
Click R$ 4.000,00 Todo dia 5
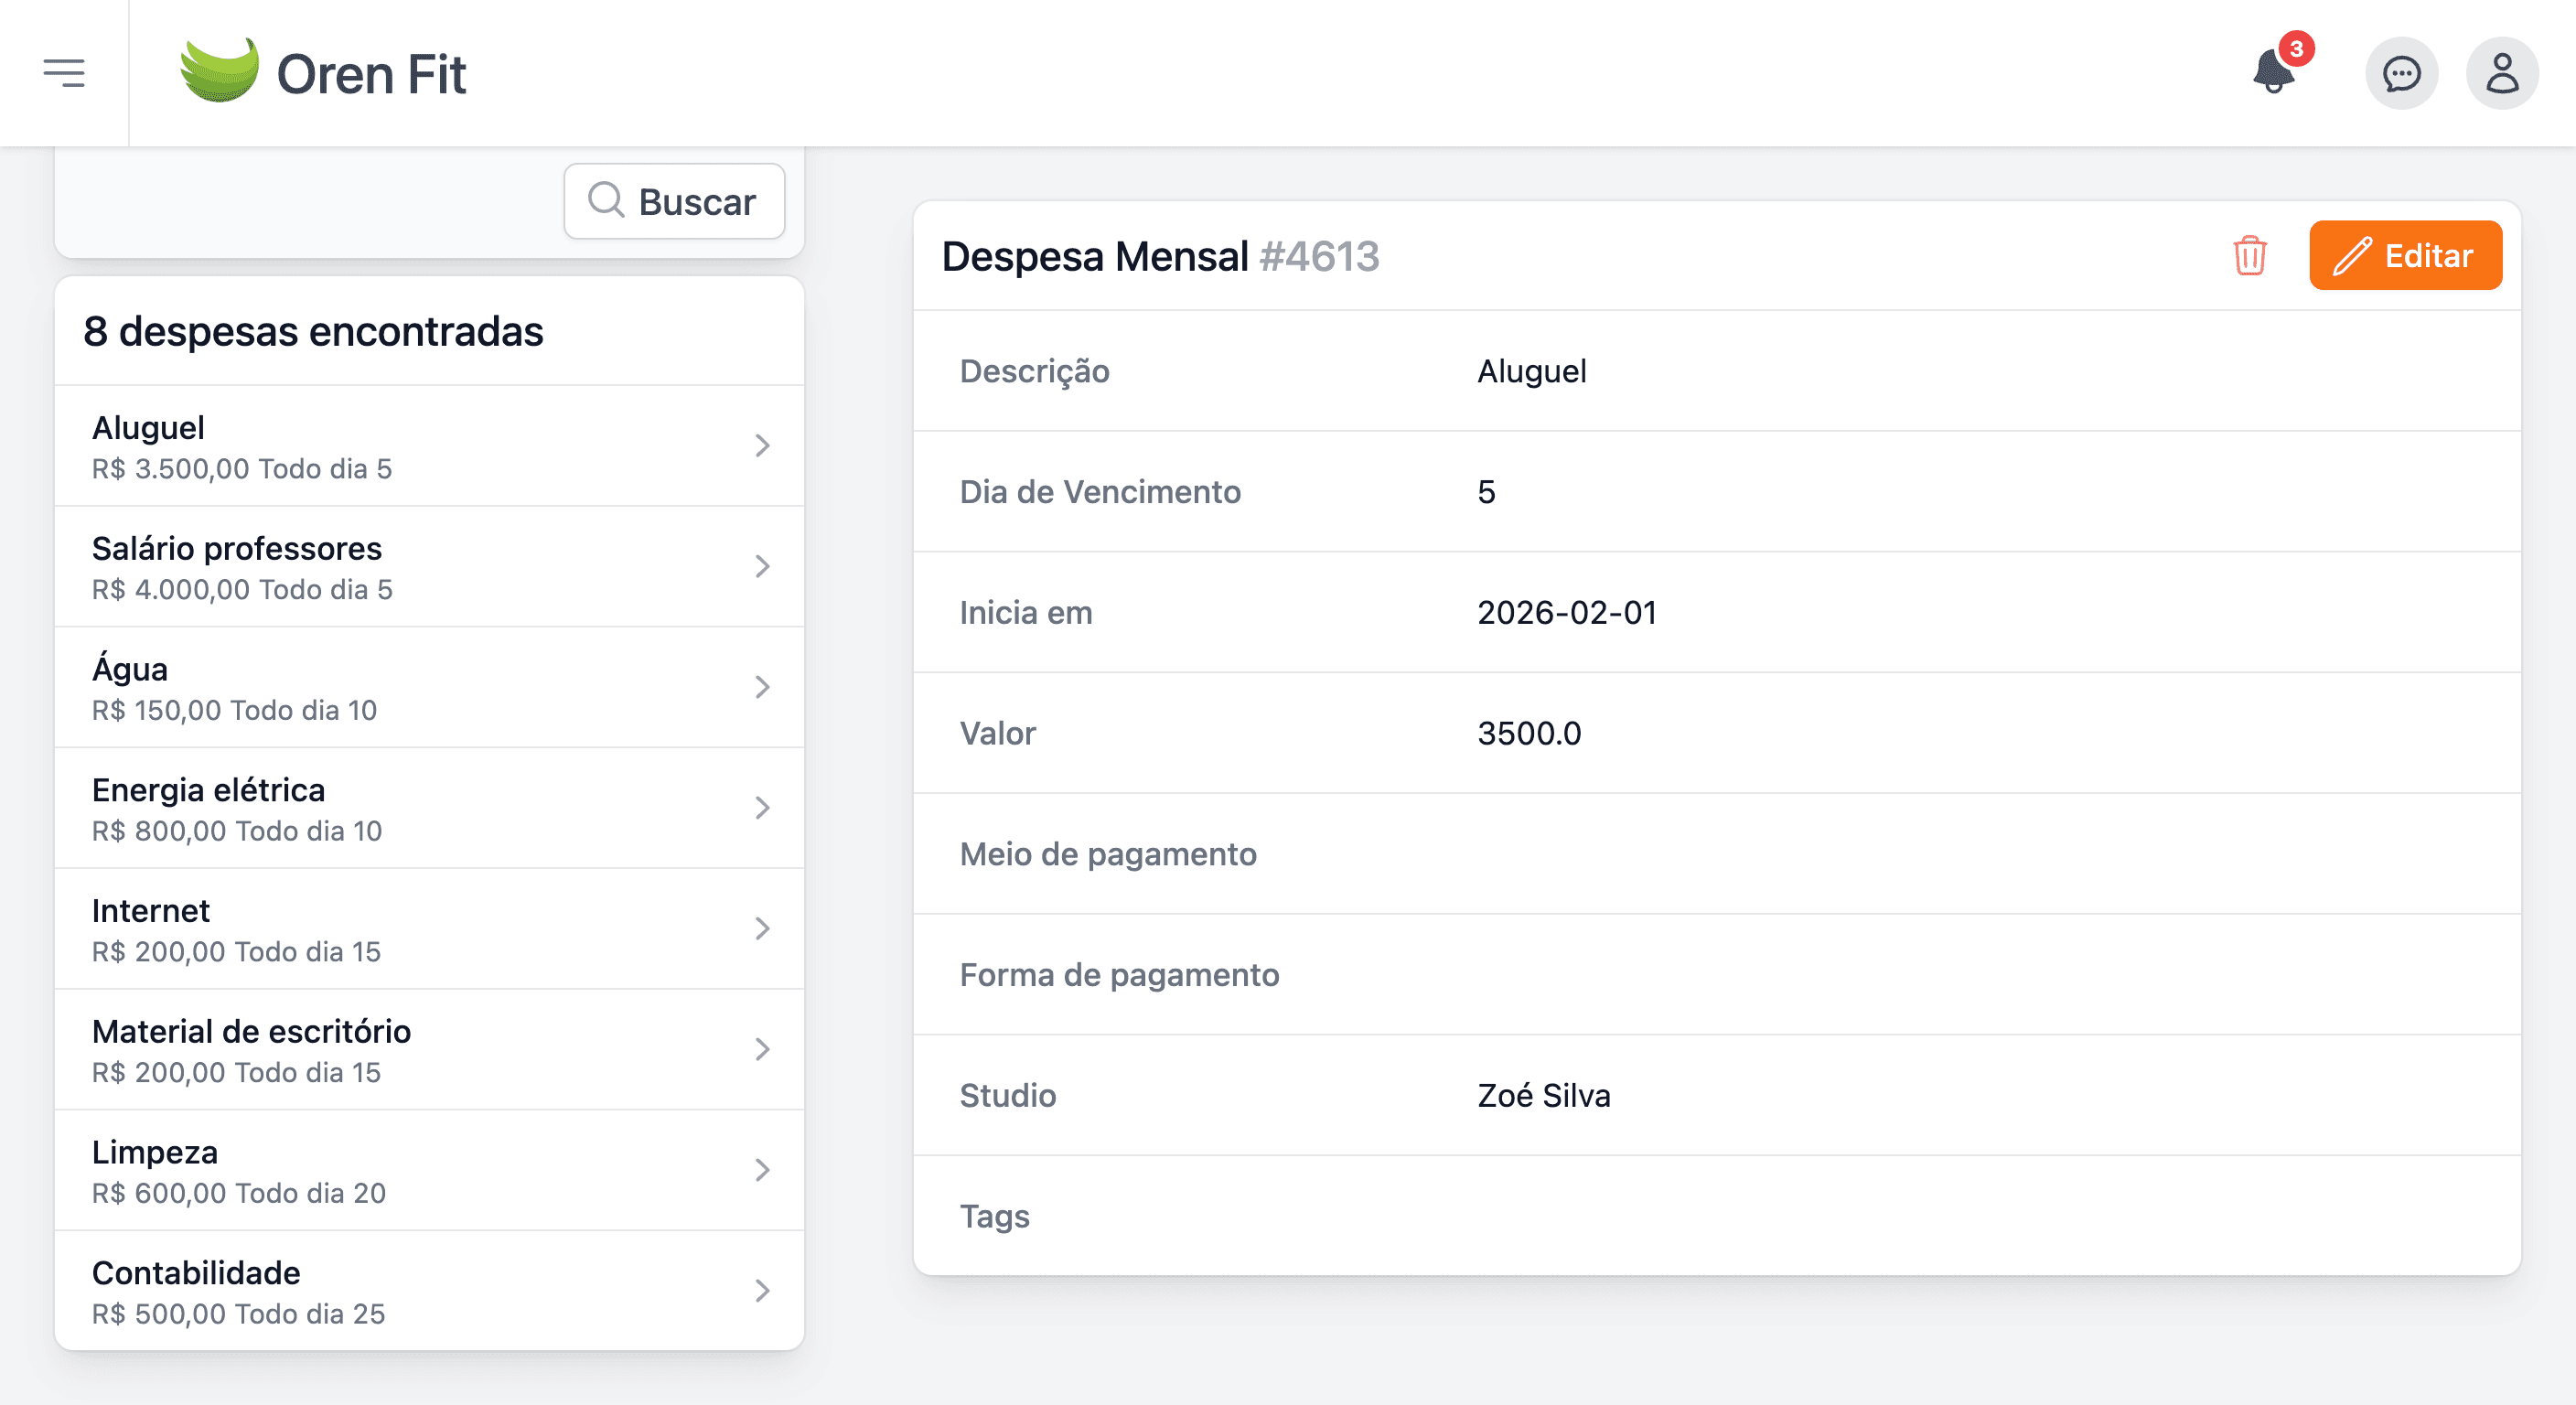point(242,590)
